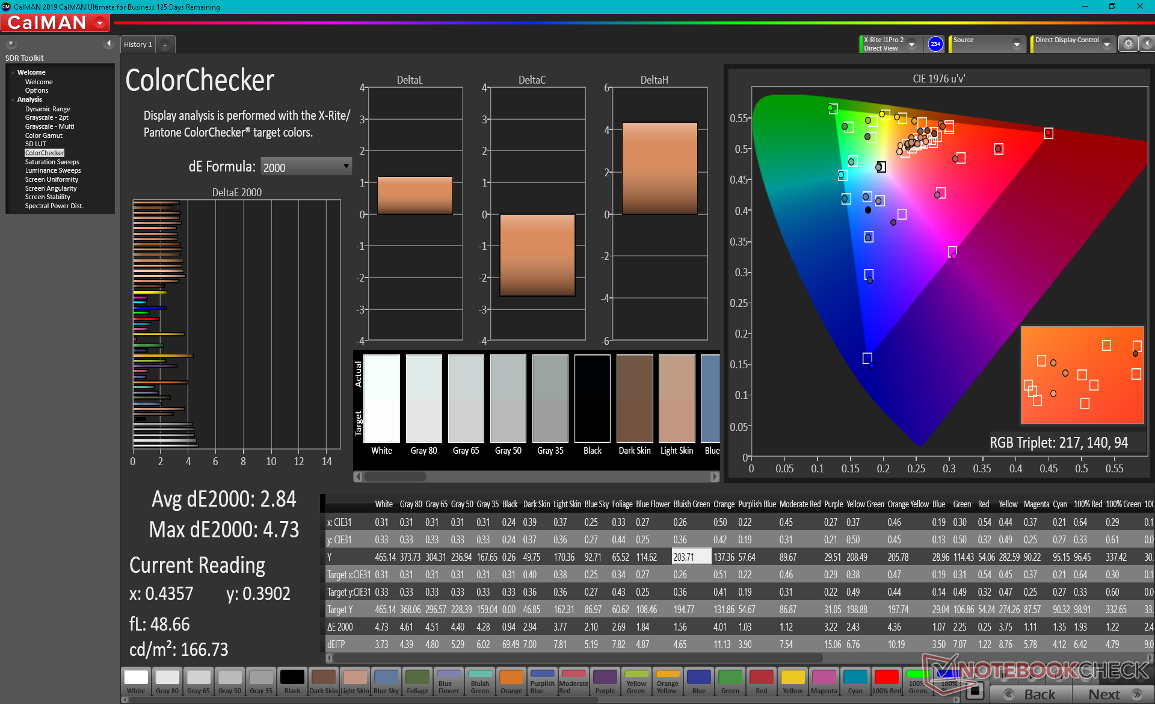Click the sidebar round pin icon
The width and height of the screenshot is (1155, 704).
11,43
